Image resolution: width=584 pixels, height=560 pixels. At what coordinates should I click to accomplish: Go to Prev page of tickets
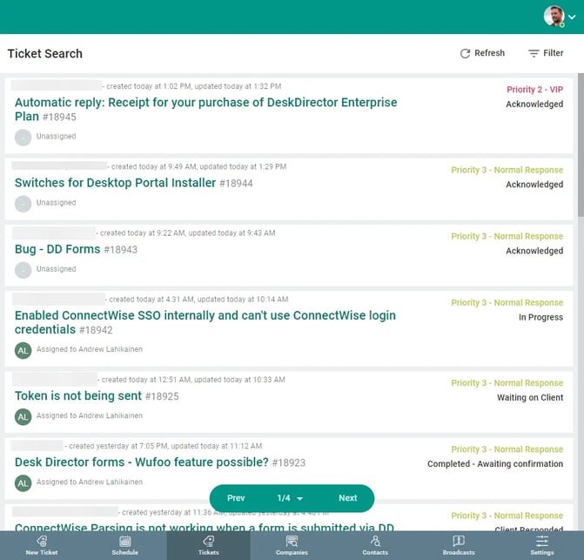[236, 498]
